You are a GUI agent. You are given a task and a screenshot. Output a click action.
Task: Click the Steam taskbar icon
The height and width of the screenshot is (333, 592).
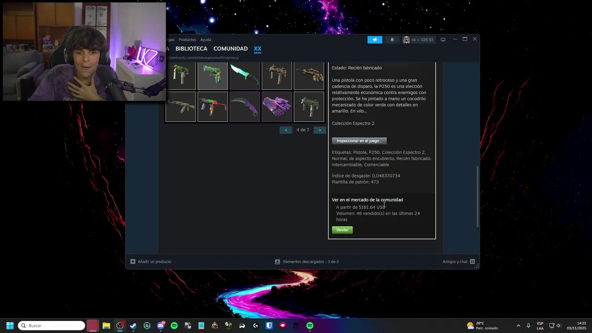(x=133, y=326)
